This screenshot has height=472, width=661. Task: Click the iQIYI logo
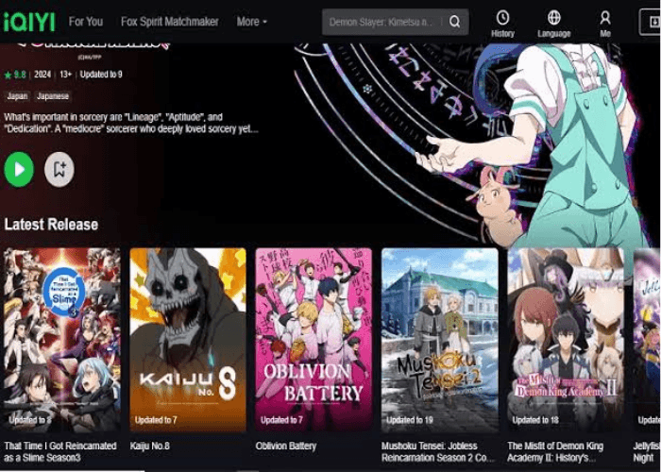click(x=29, y=22)
